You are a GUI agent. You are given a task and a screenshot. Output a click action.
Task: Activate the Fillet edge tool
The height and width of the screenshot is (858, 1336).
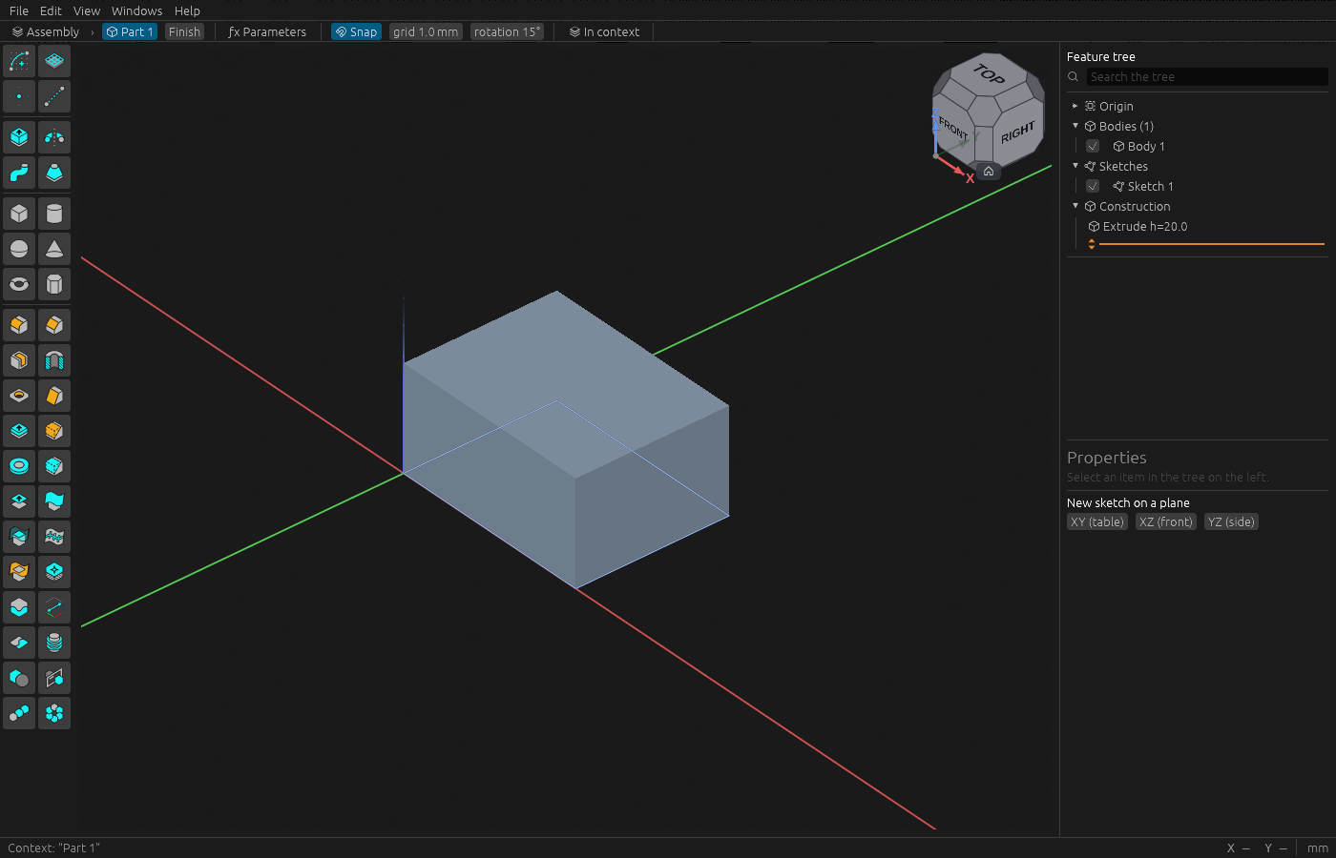(x=19, y=325)
